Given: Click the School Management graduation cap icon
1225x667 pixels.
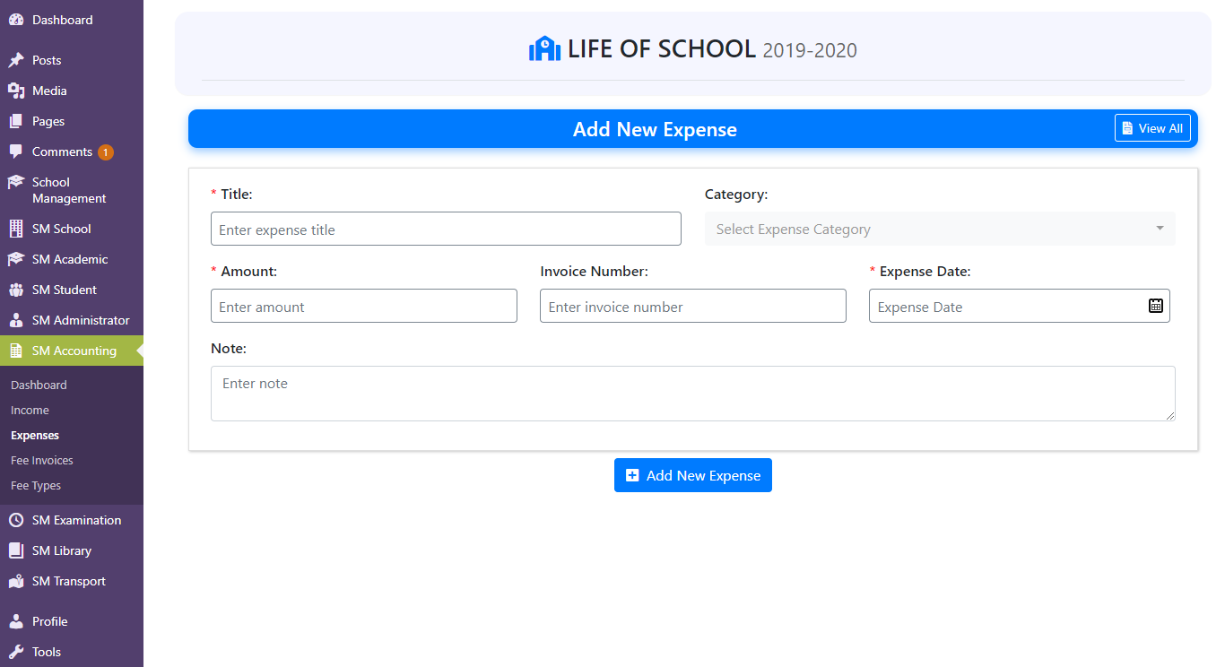Looking at the screenshot, I should 16,182.
